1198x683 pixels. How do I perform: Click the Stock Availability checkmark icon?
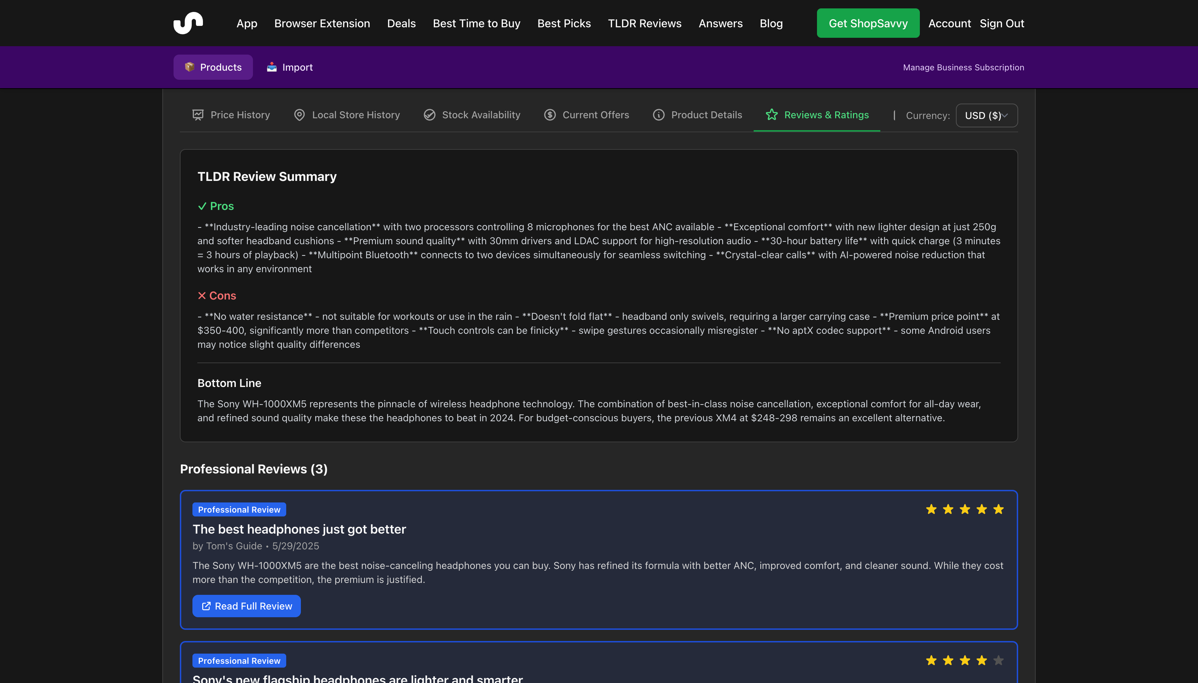pyautogui.click(x=429, y=115)
